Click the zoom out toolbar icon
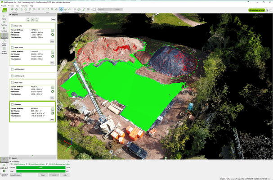 (x=44, y=9)
